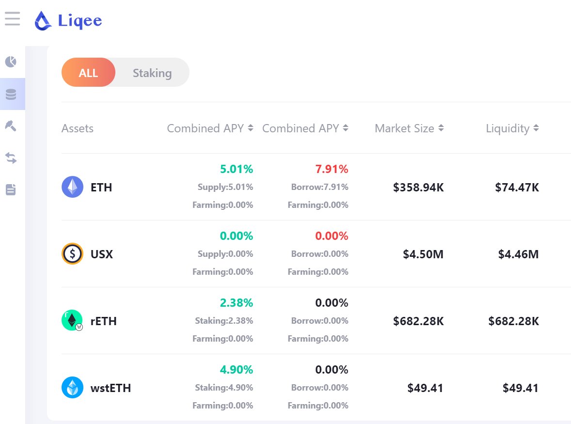This screenshot has height=424, width=571.
Task: Open the USX asset row
Action: point(316,253)
